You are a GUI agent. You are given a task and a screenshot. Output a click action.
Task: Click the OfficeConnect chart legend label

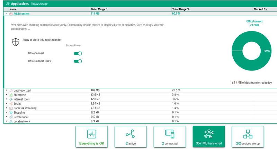point(254,21)
